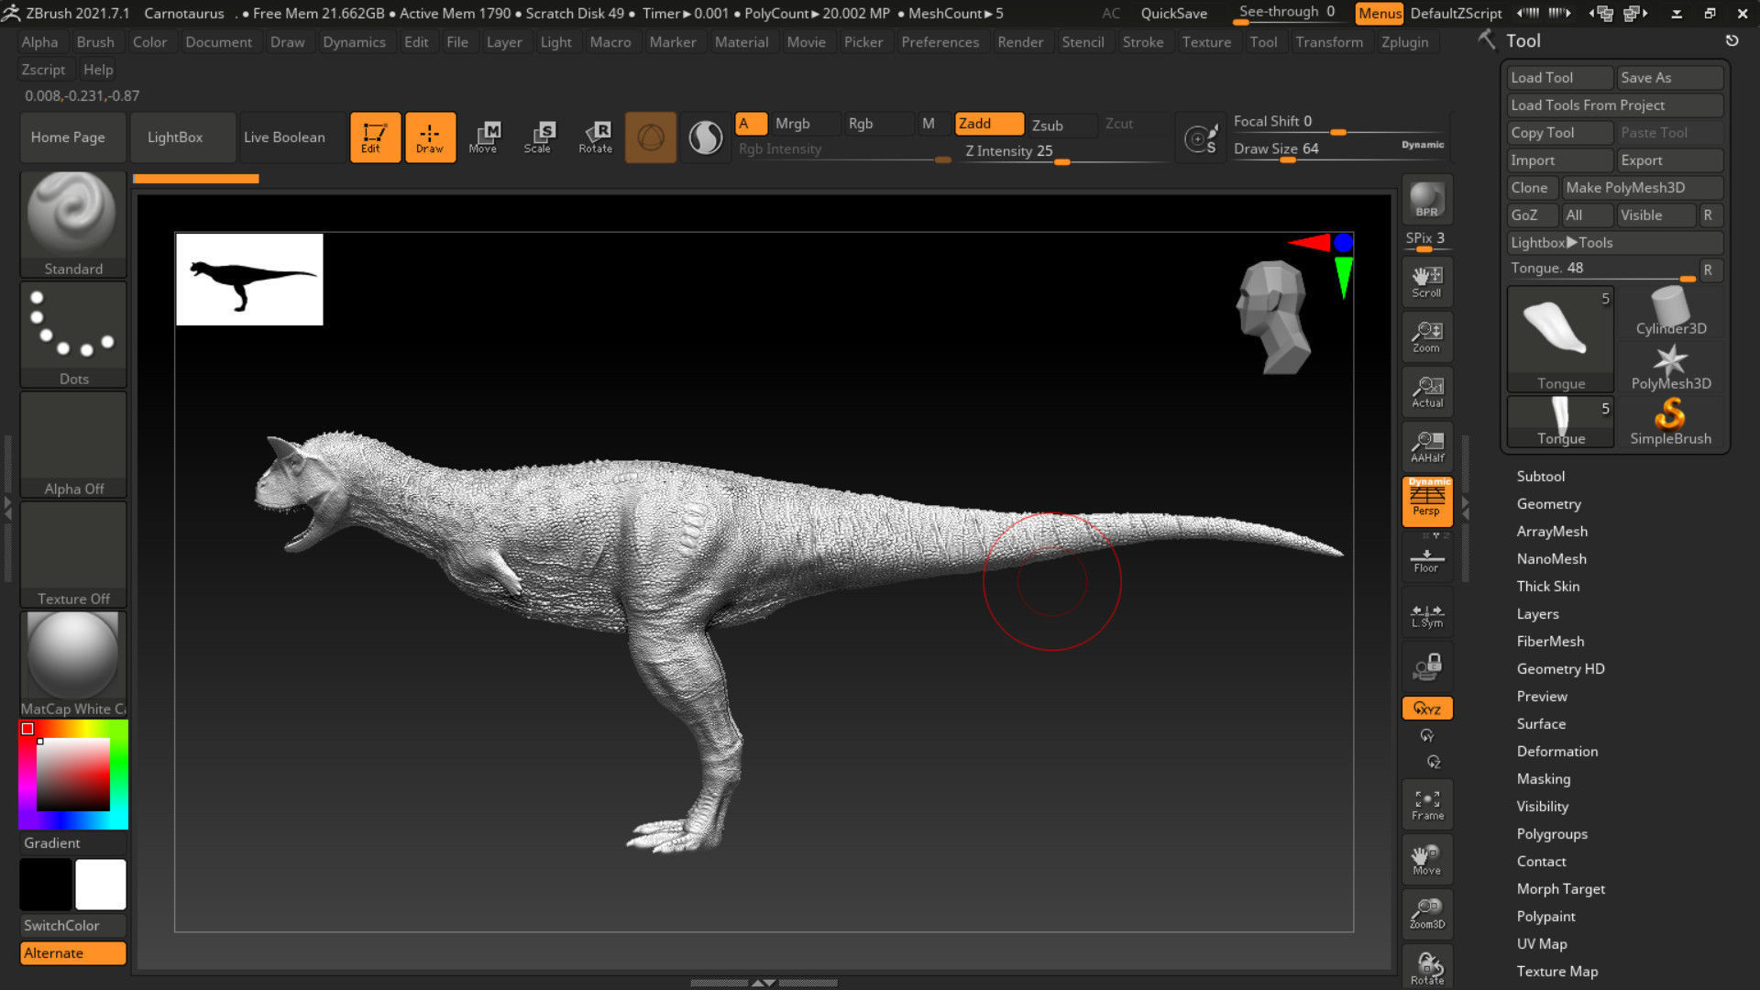Click the BPR render icon

coord(1426,200)
